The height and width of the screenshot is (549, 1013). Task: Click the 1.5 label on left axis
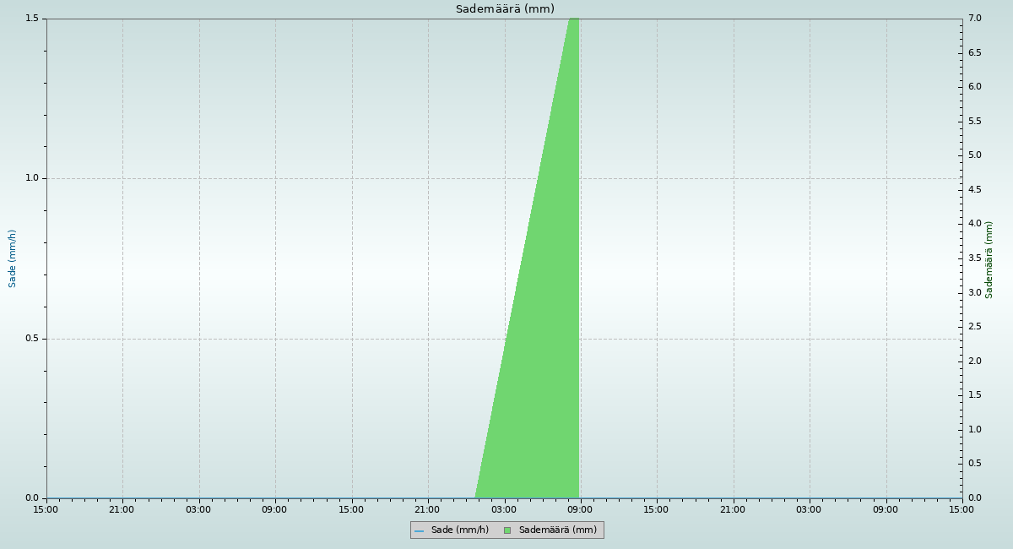tap(33, 19)
